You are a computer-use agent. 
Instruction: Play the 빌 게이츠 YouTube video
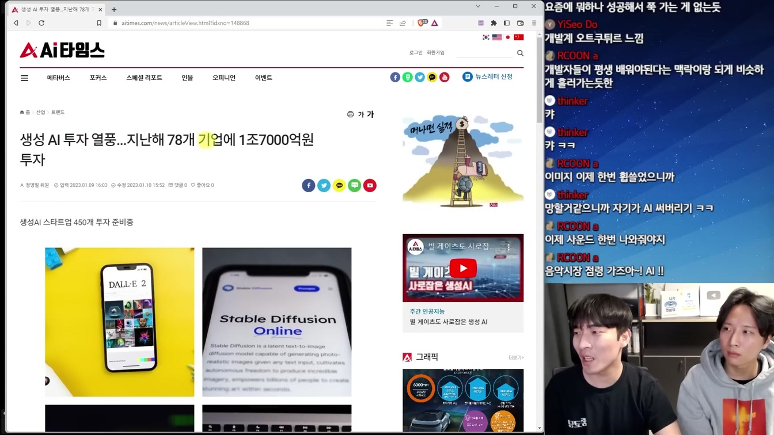[x=463, y=268]
